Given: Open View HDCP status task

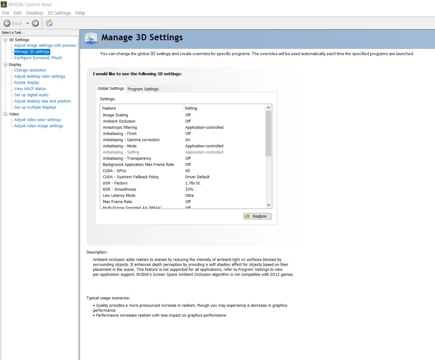Looking at the screenshot, I should tap(30, 88).
